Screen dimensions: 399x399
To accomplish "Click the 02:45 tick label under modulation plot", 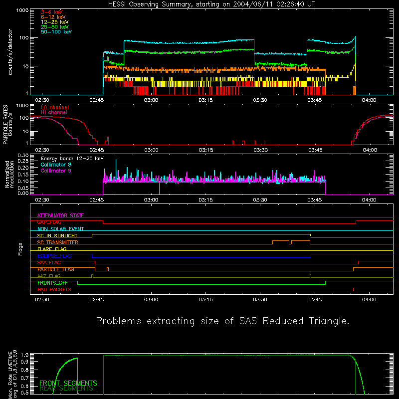I will coord(97,200).
